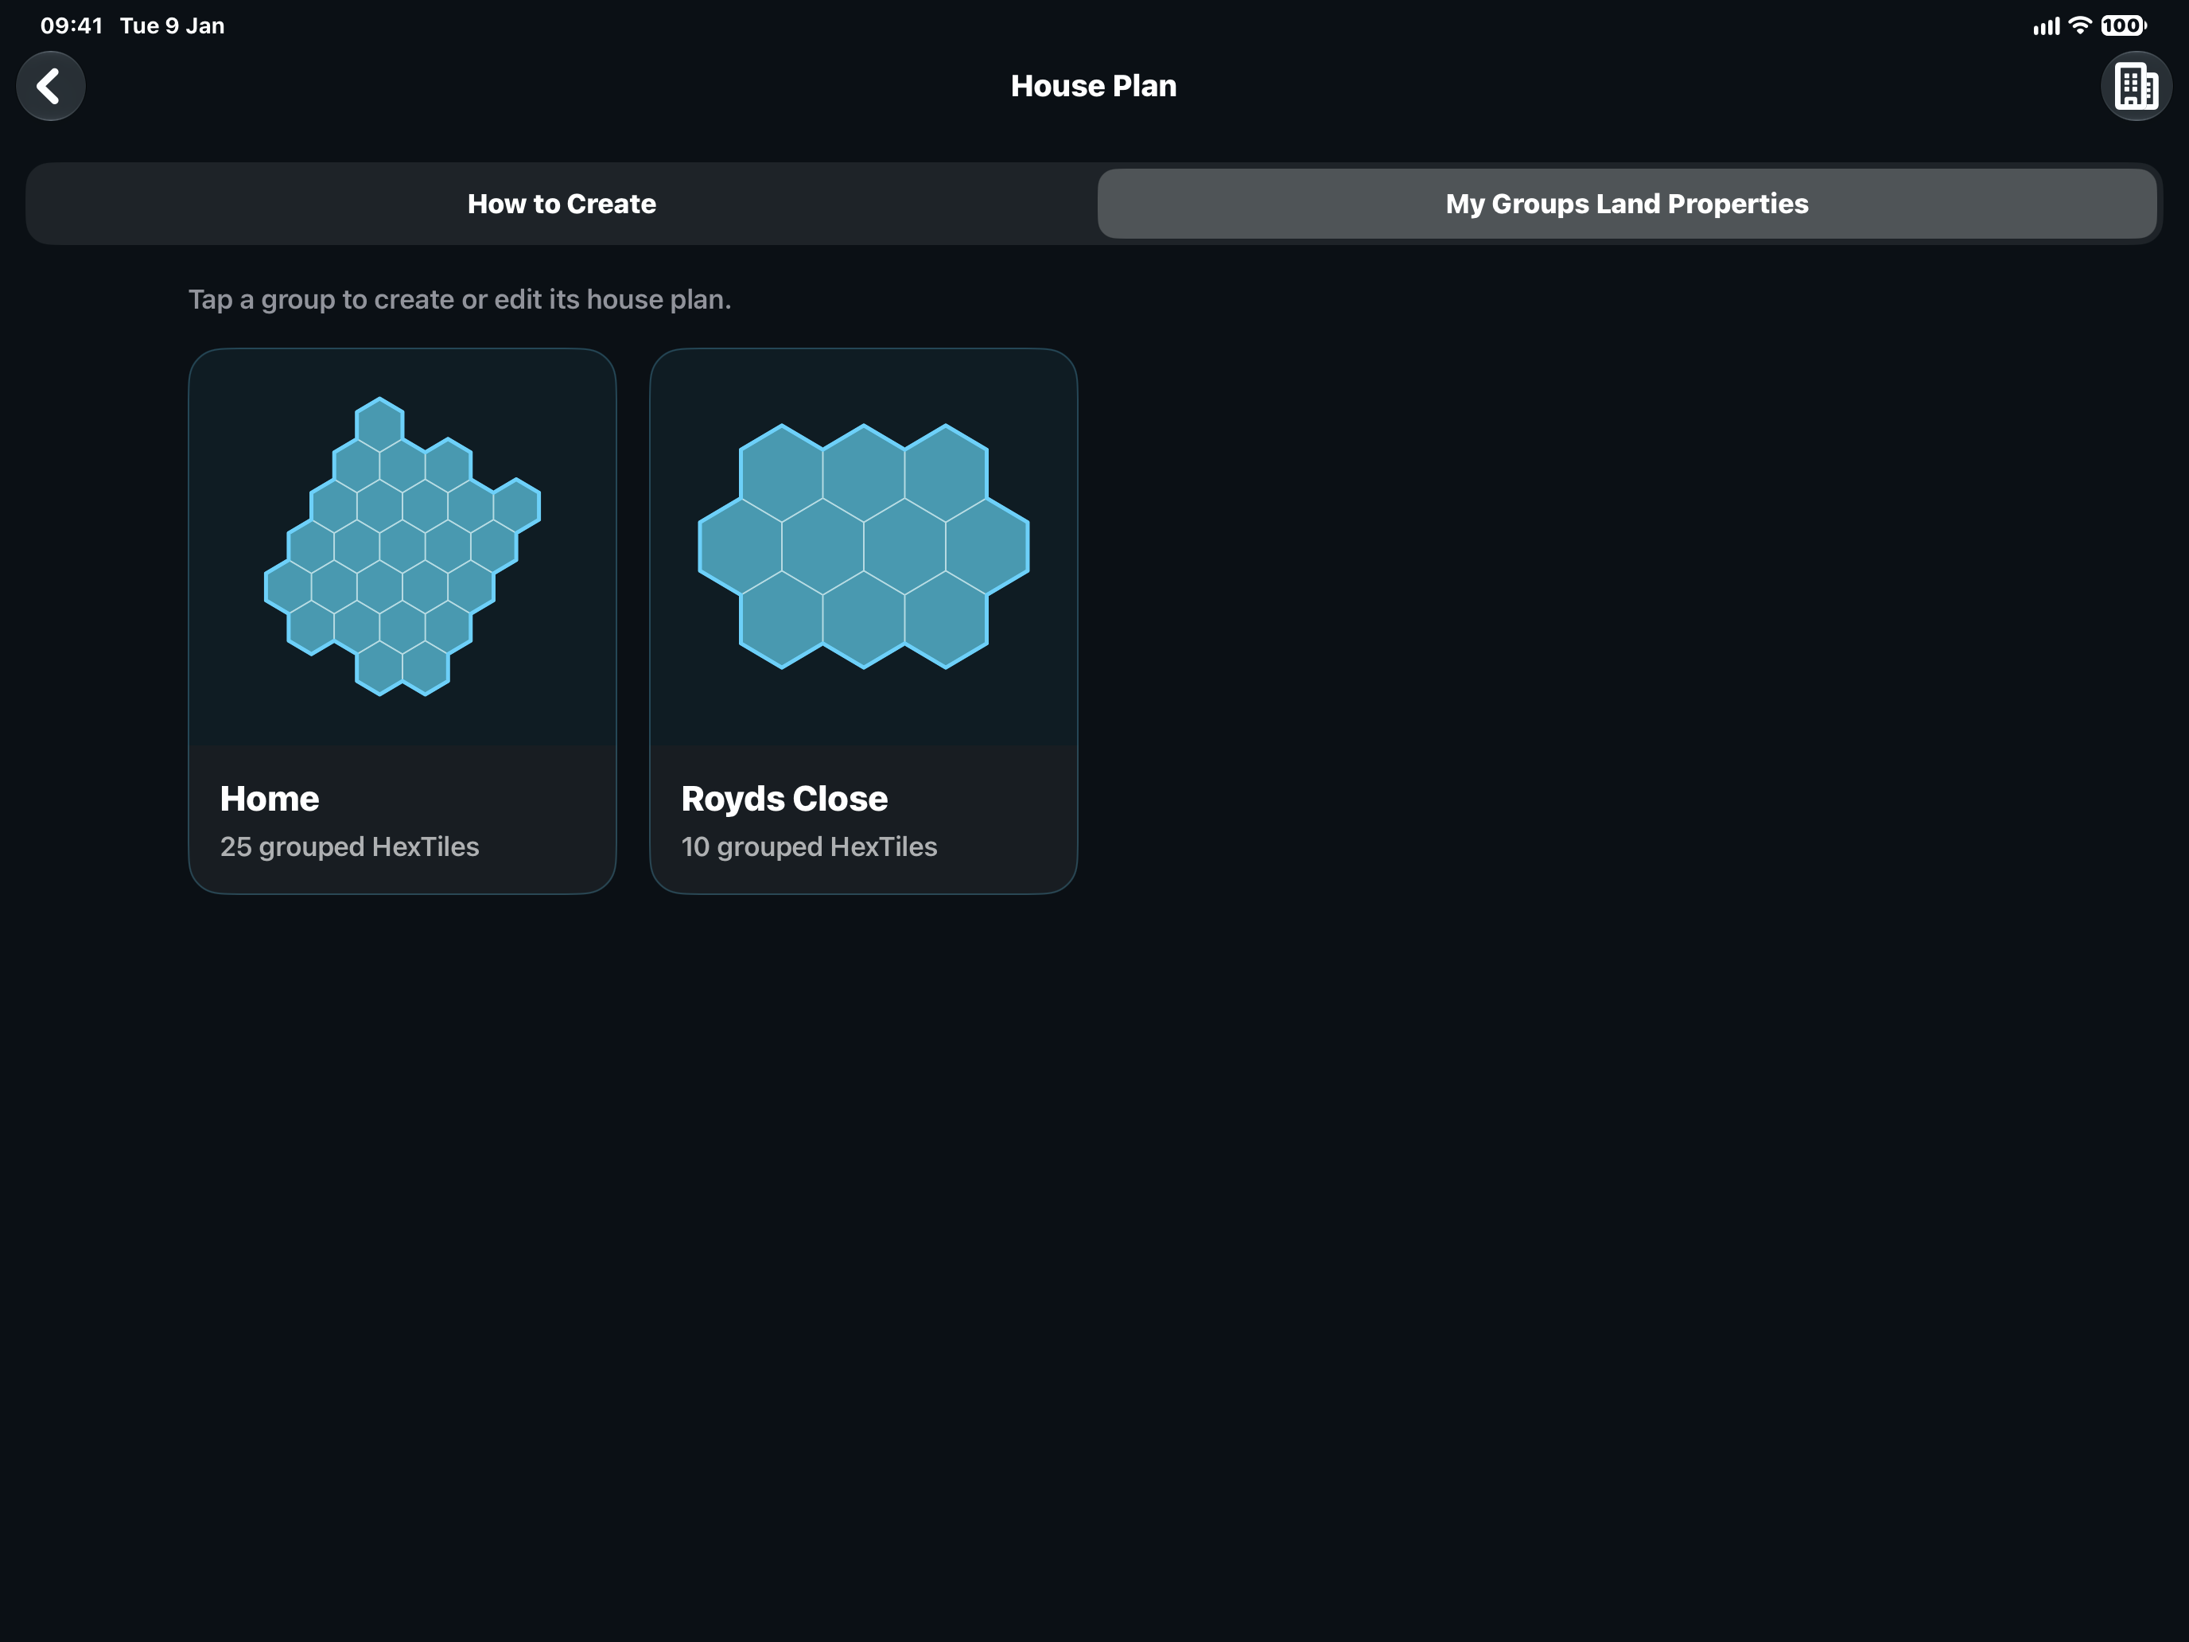Open the Home hex tile thumbnail

click(x=402, y=547)
